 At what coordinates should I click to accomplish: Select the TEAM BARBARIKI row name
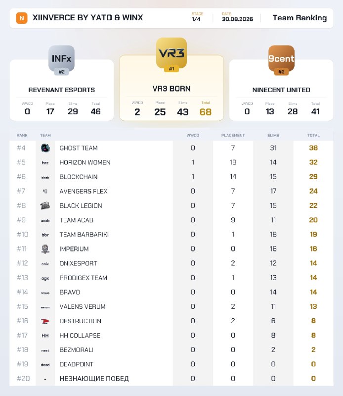84,235
